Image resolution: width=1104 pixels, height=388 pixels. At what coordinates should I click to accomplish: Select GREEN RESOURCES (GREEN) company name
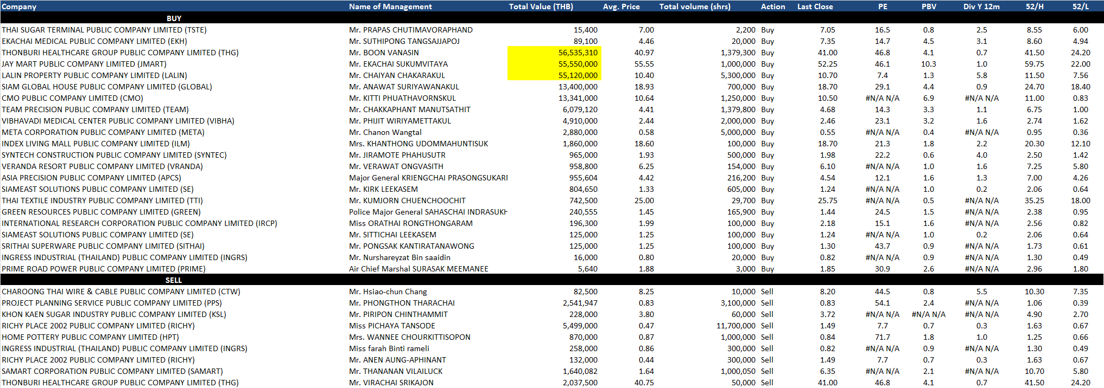[101, 212]
